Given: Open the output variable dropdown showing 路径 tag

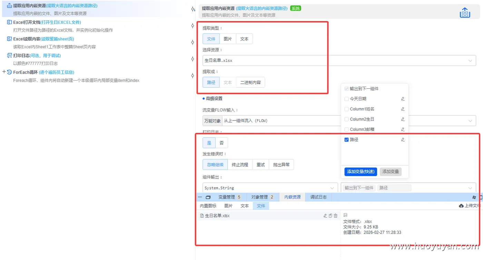Looking at the screenshot, I should (x=408, y=188).
